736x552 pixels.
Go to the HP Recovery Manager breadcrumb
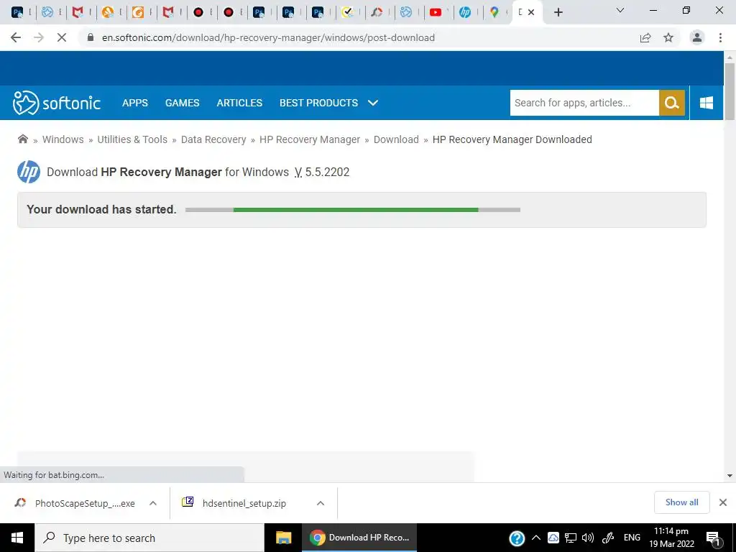[310, 139]
